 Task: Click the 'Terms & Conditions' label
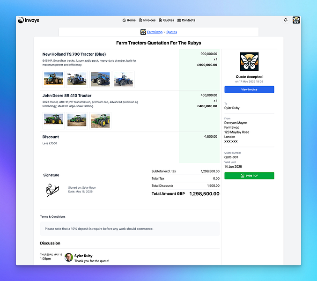click(x=52, y=216)
